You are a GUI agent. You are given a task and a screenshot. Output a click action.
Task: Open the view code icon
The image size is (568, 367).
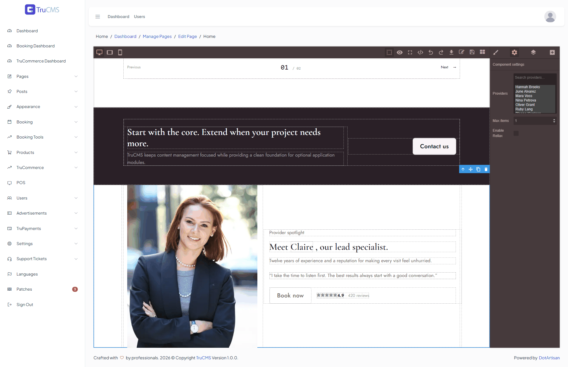click(420, 52)
